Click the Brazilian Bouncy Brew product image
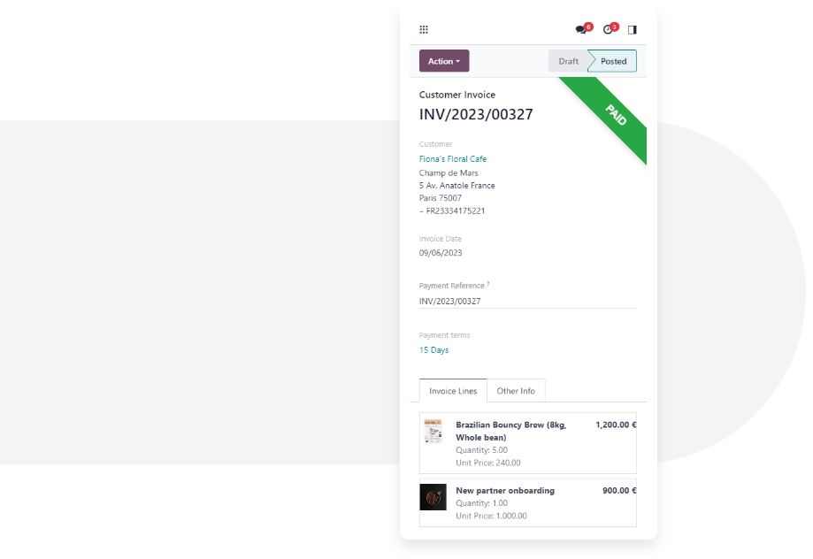 433,432
